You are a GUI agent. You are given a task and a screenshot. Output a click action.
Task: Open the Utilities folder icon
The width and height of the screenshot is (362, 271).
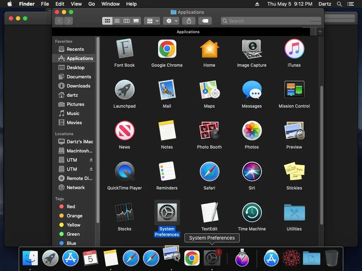[294, 212]
